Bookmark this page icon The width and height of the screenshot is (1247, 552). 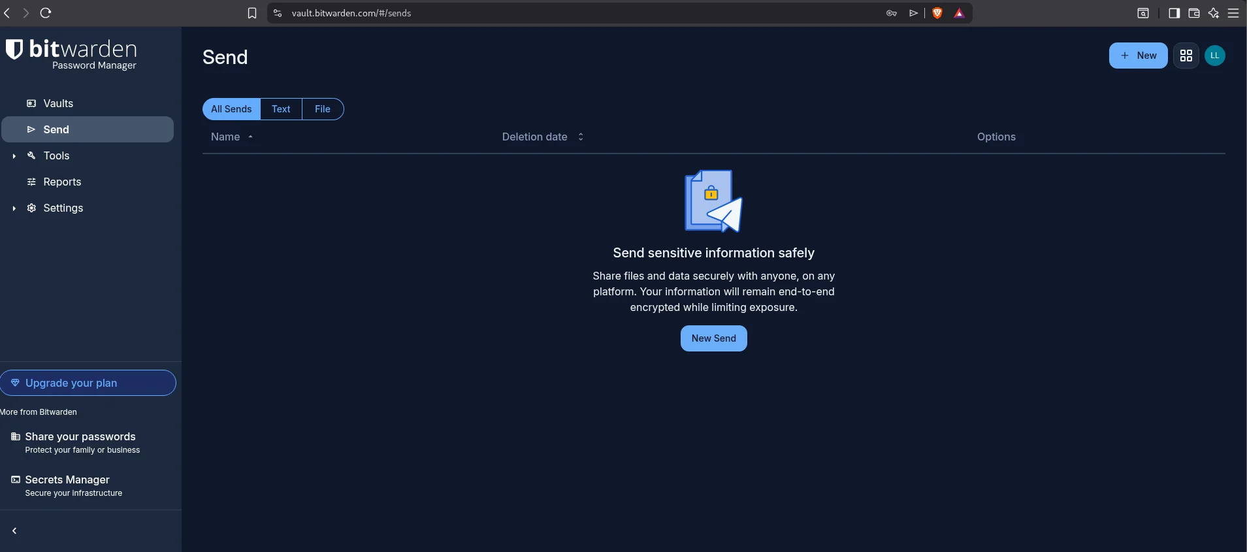(x=252, y=13)
